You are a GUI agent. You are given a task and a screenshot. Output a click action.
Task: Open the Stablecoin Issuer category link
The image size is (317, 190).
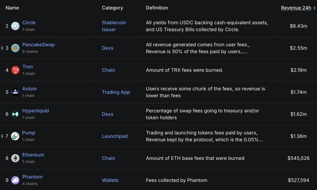(114, 26)
